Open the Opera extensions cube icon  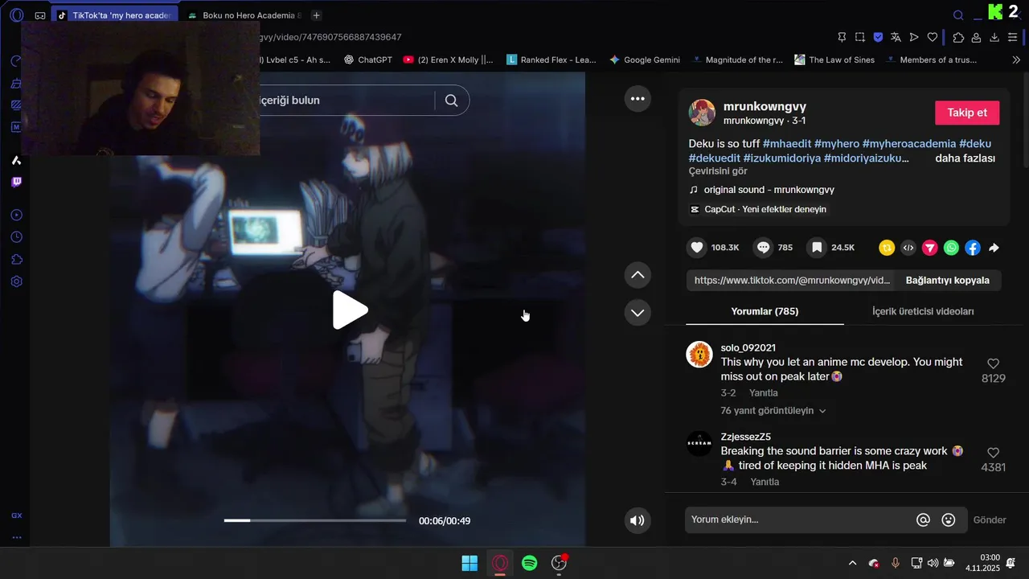pyautogui.click(x=958, y=37)
